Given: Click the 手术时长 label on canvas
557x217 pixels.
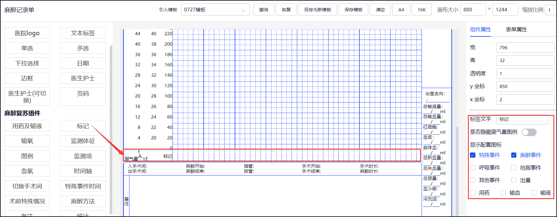Looking at the screenshot, I should (369, 166).
